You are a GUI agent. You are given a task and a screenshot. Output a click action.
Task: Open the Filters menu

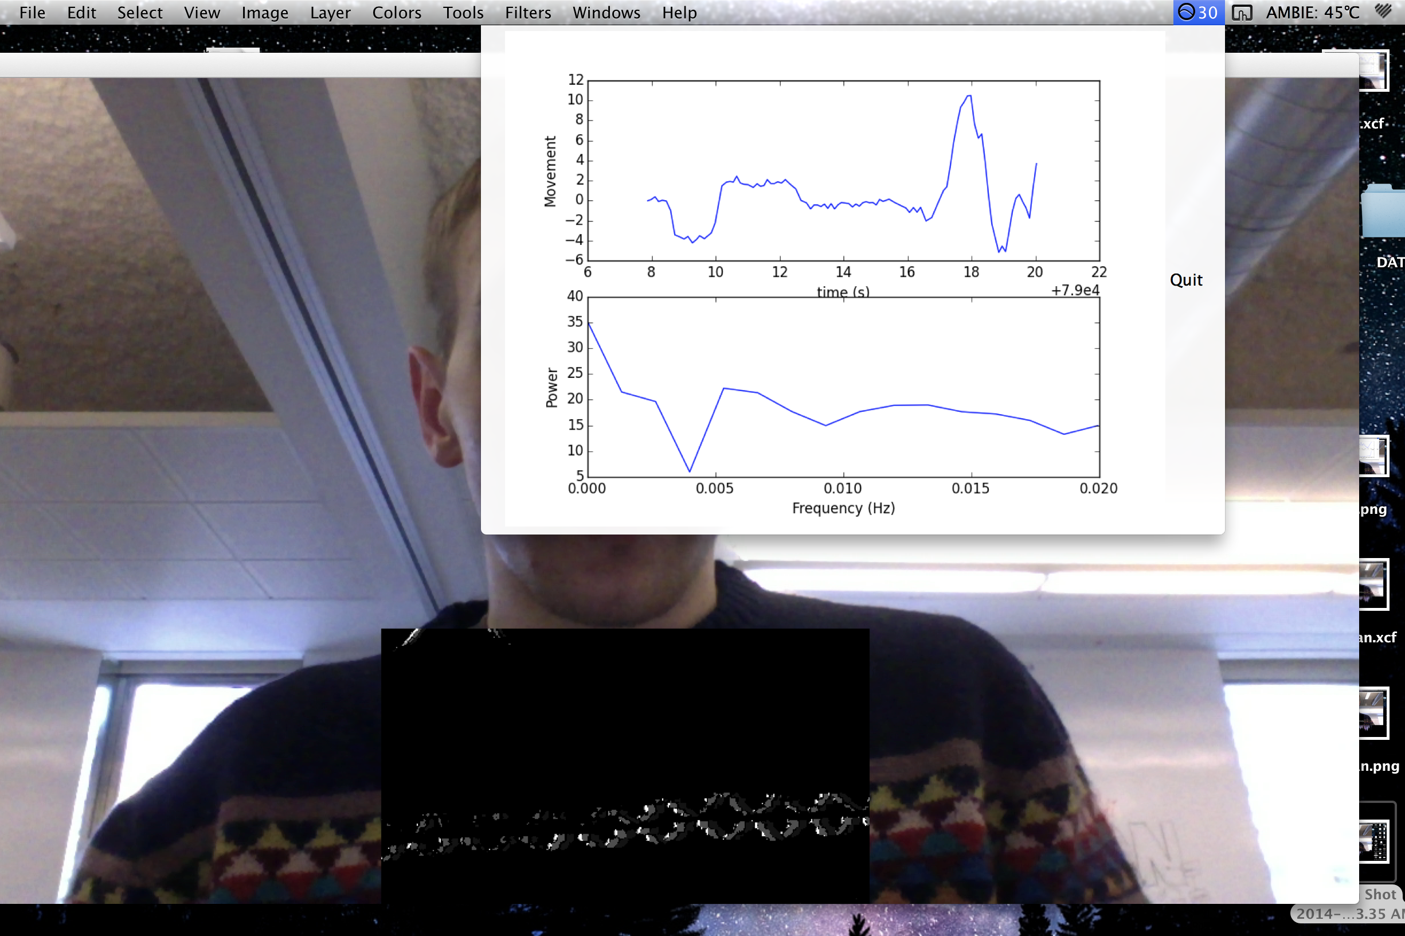(x=527, y=13)
